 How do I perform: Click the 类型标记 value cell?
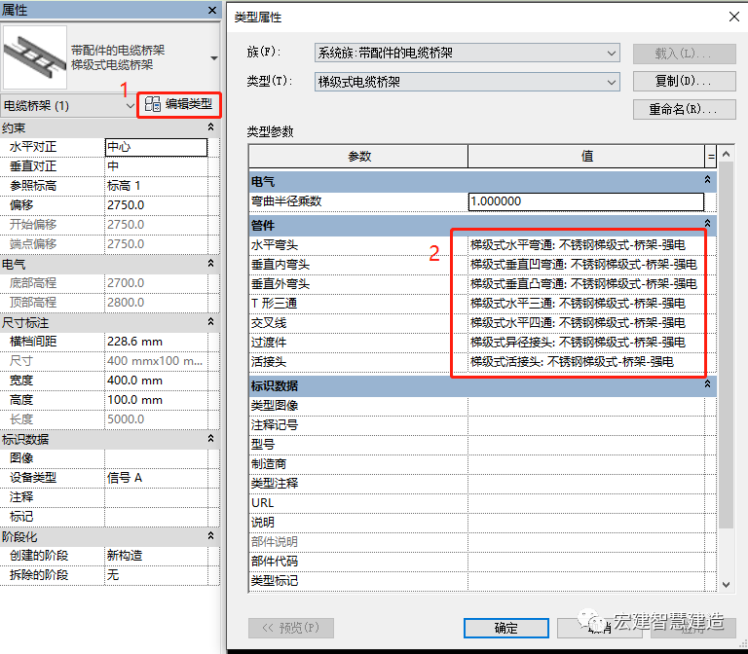click(586, 581)
